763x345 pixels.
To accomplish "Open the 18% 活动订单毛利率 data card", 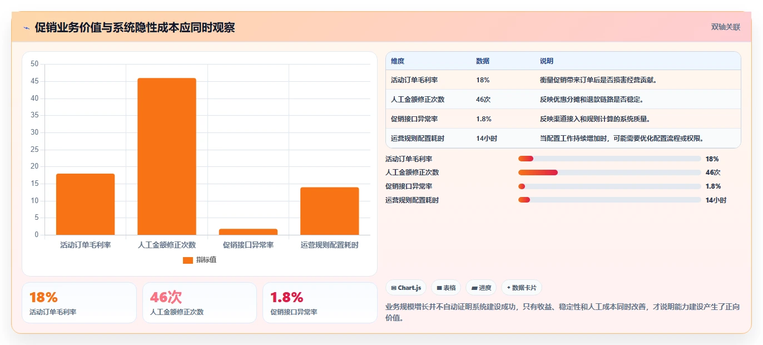I will tap(79, 303).
